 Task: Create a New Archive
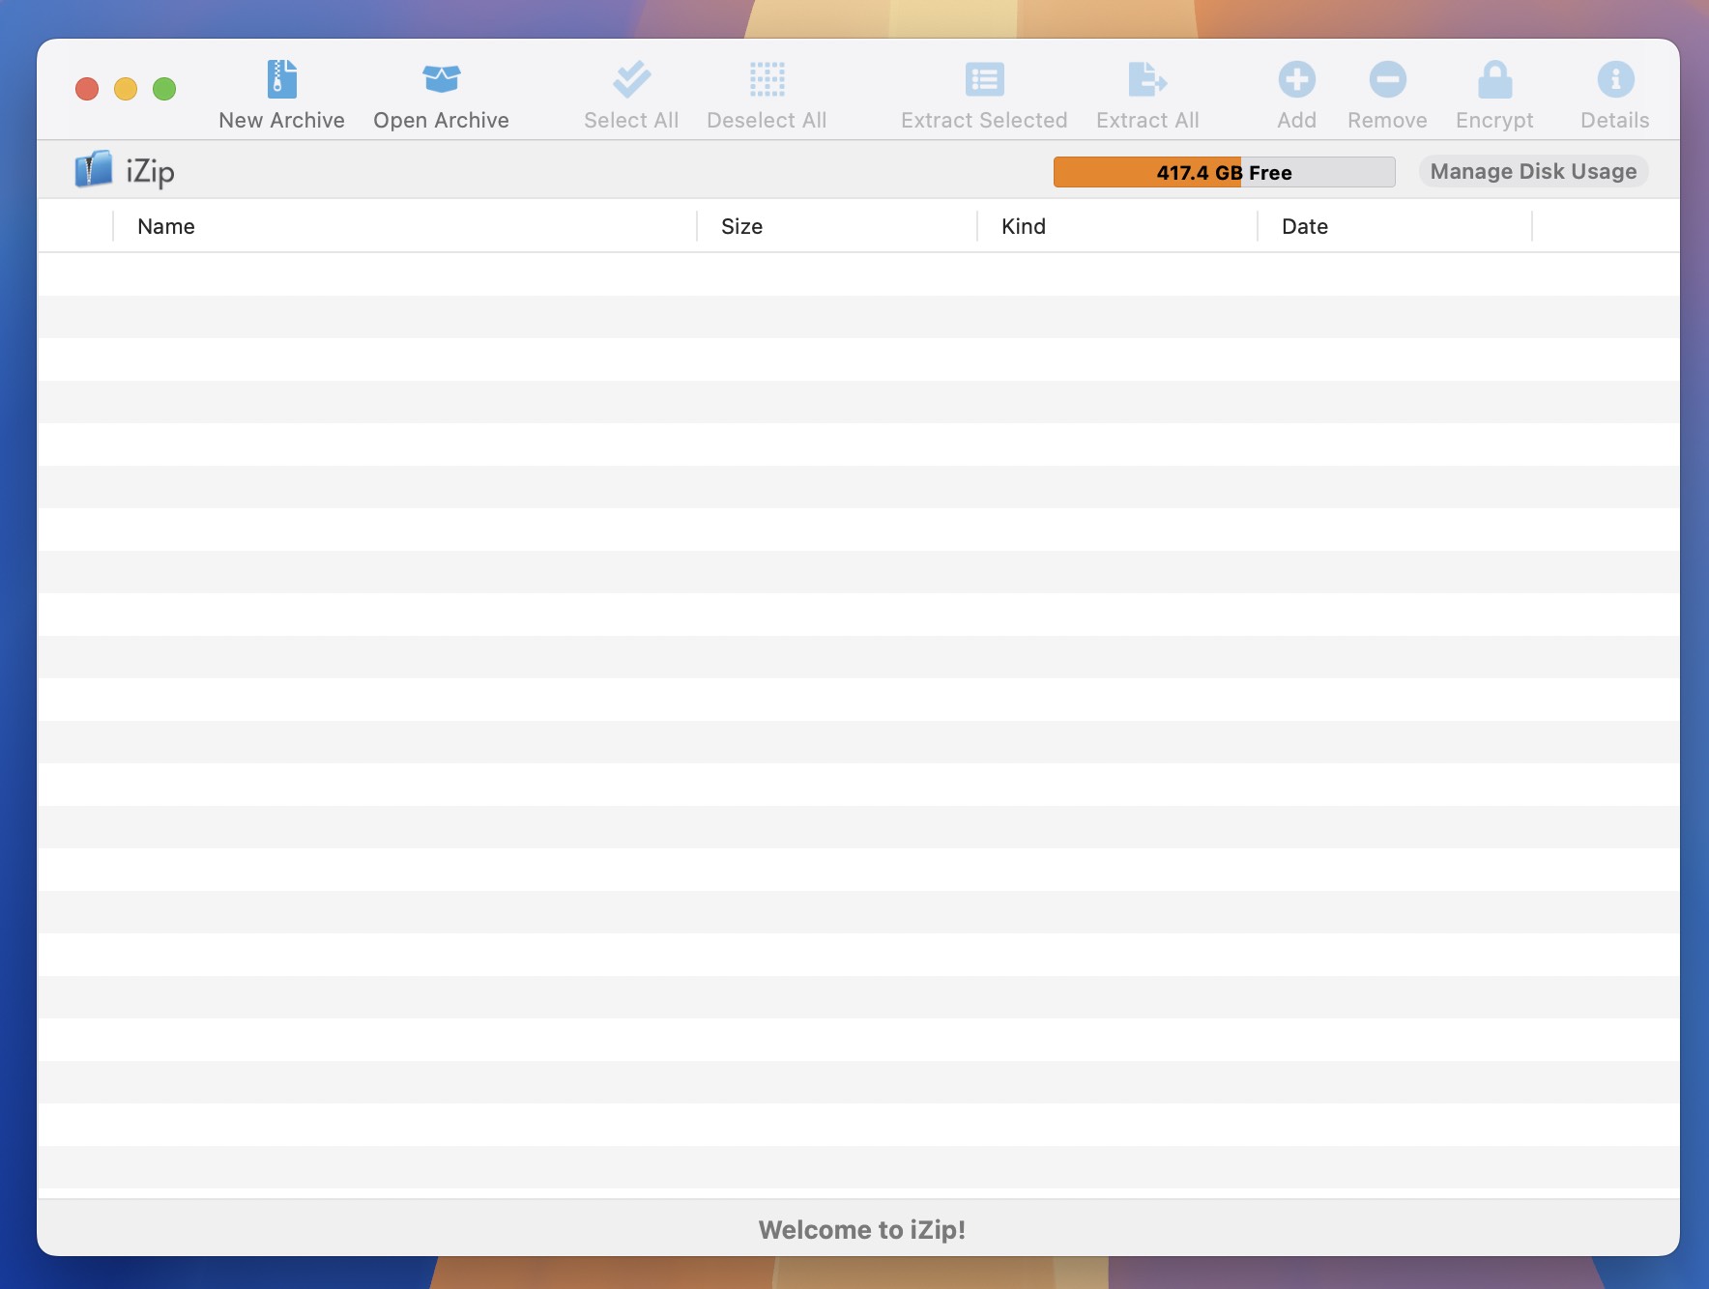tap(282, 92)
